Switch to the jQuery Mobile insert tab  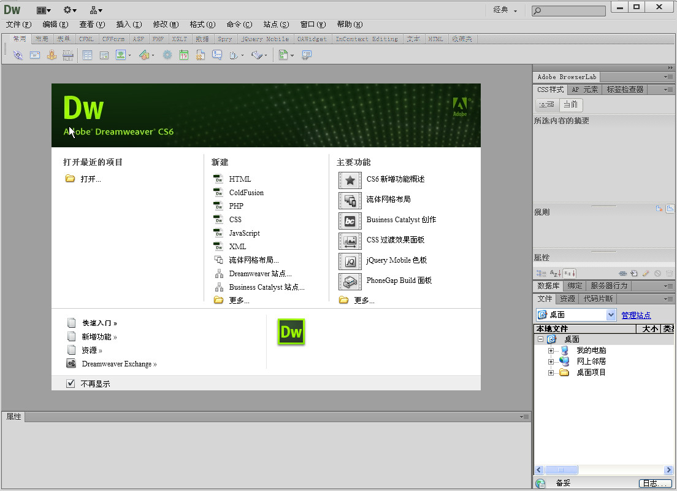[265, 39]
